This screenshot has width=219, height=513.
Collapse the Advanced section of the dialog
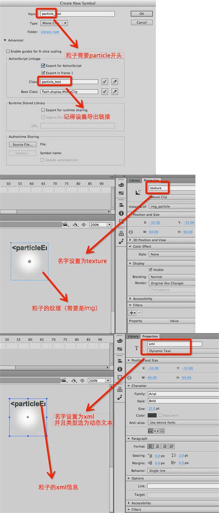5,40
